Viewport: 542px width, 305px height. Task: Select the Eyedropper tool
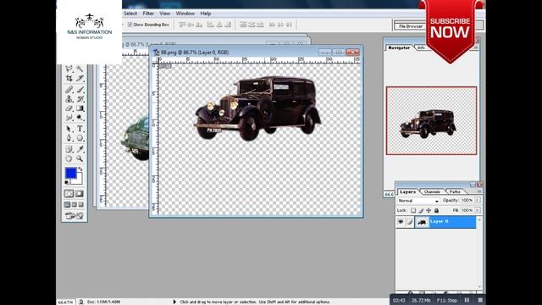click(x=80, y=149)
